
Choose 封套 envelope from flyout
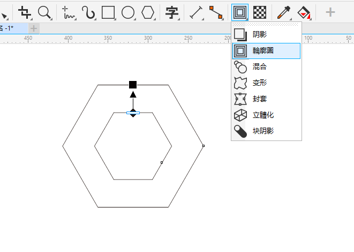tap(266, 99)
